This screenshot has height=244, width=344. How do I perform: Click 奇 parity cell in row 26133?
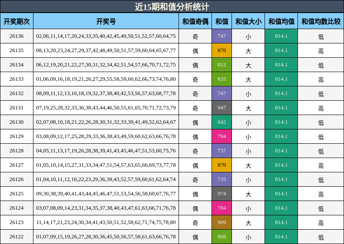pos(195,79)
